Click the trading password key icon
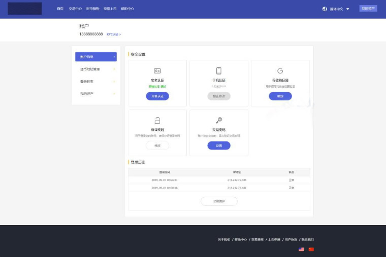 tap(219, 121)
